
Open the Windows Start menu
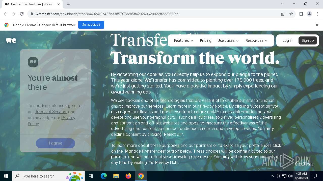(6, 176)
